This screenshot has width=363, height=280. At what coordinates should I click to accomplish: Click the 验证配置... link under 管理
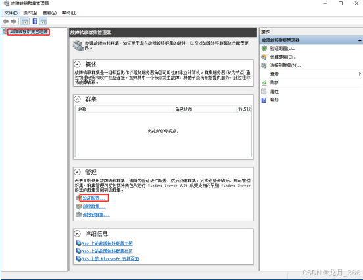(94, 198)
